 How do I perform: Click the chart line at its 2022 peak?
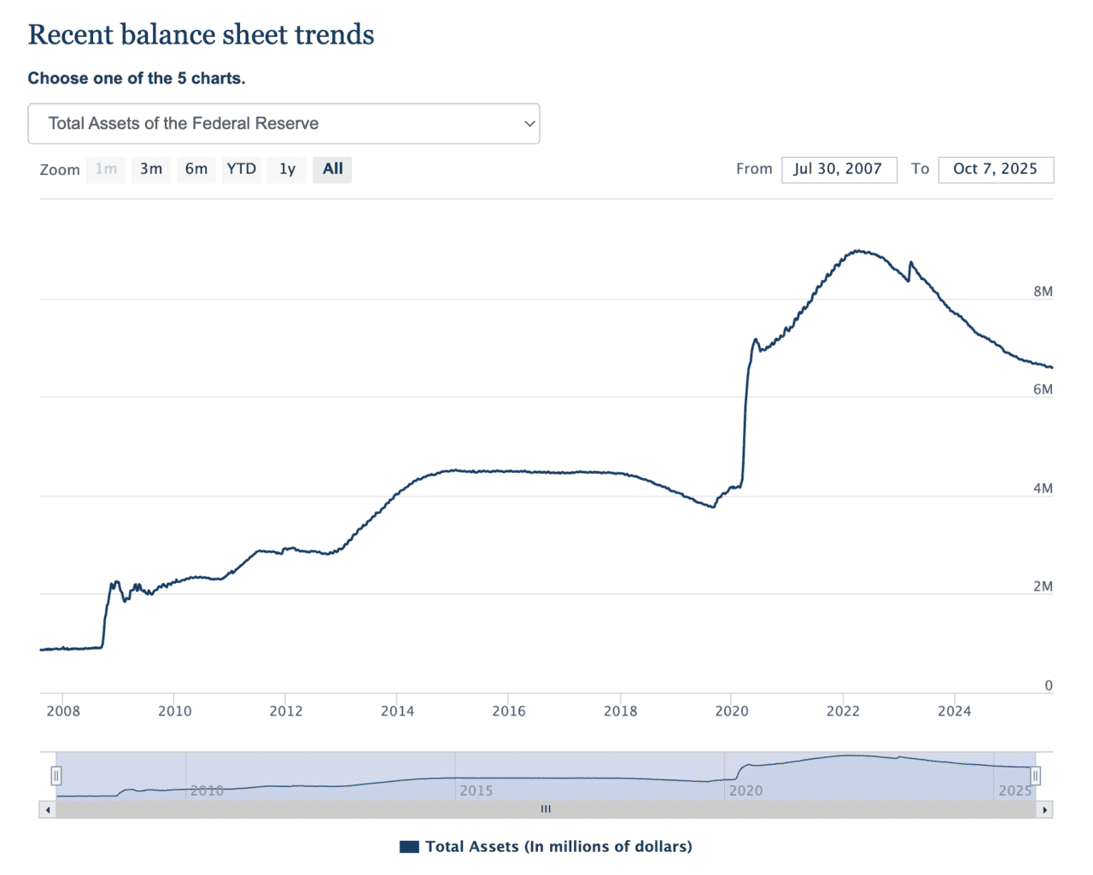[858, 250]
